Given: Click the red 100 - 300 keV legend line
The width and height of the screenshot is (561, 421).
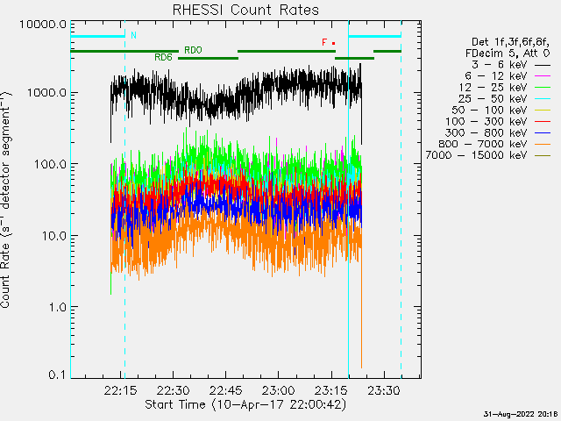Looking at the screenshot, I should click(543, 122).
